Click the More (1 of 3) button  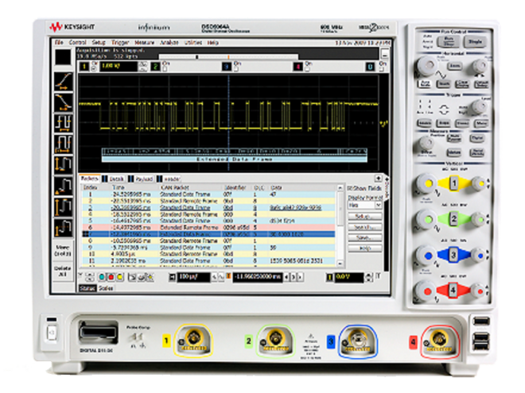[x=63, y=251]
